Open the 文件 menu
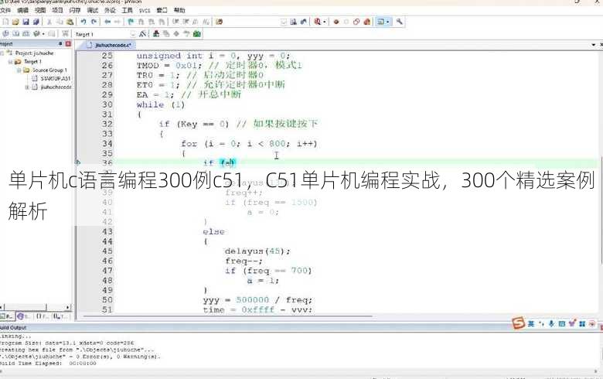The width and height of the screenshot is (603, 379). coord(5,10)
